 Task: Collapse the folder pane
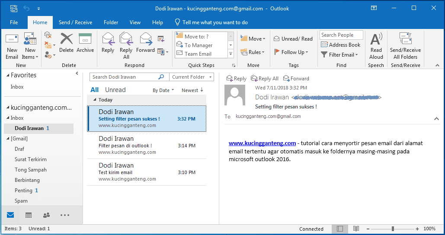pyautogui.click(x=77, y=73)
